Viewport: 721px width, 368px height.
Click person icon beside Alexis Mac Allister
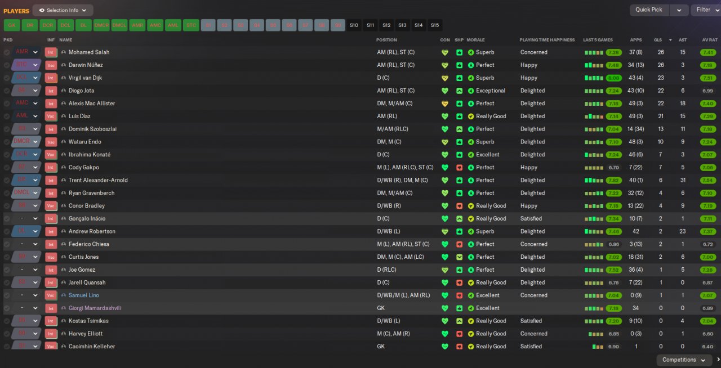point(64,104)
